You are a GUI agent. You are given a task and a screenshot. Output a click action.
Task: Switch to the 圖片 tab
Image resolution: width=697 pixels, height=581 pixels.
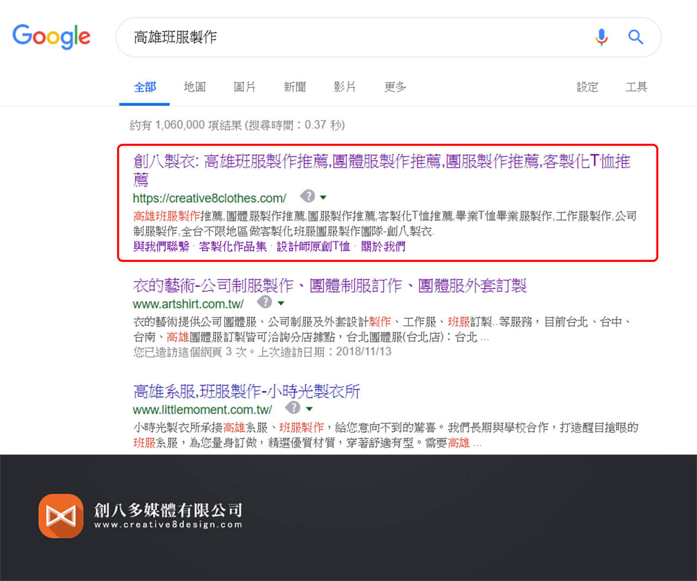pos(244,87)
